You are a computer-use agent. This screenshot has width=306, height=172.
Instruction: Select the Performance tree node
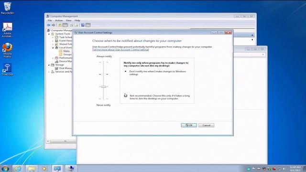tap(64, 58)
